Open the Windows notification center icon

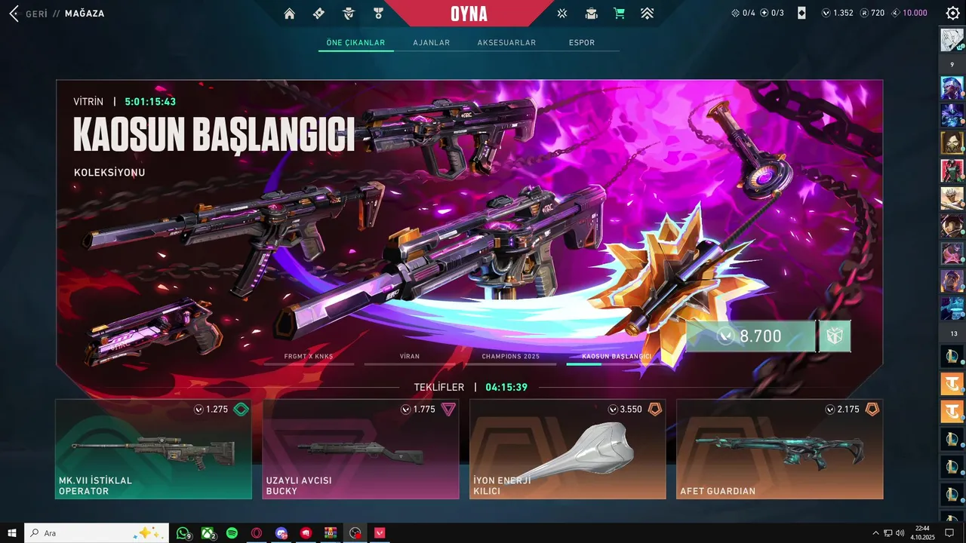pyautogui.click(x=951, y=533)
